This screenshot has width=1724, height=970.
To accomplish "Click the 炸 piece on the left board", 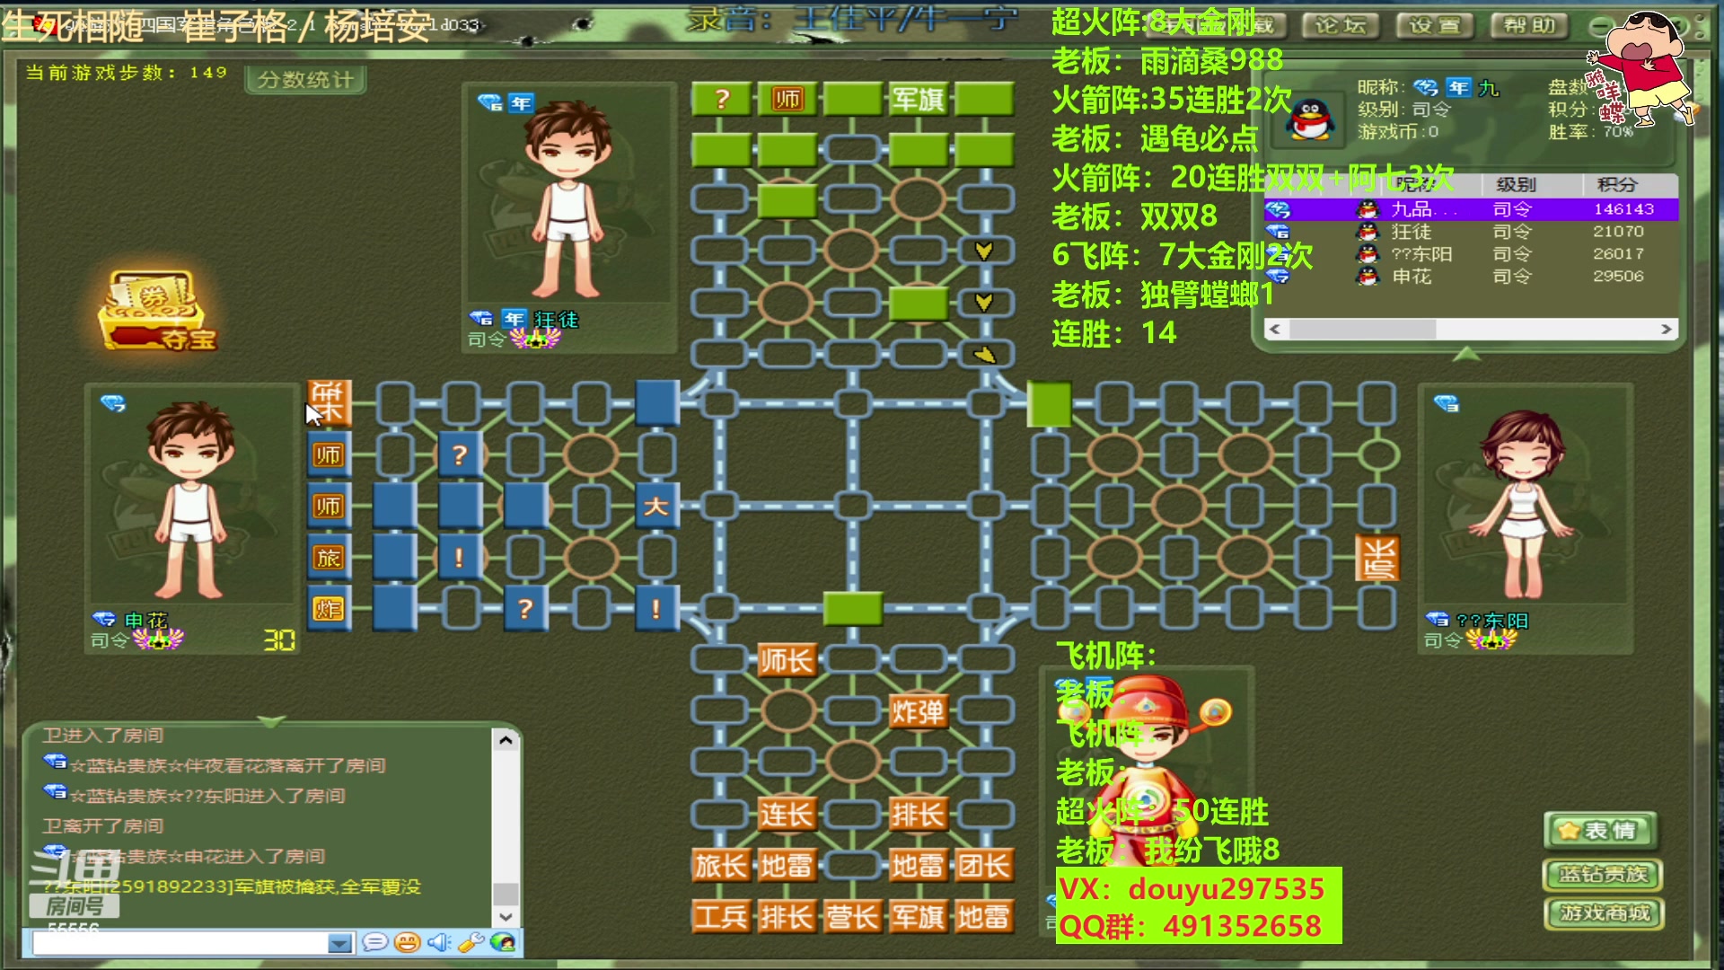I will 329,609.
